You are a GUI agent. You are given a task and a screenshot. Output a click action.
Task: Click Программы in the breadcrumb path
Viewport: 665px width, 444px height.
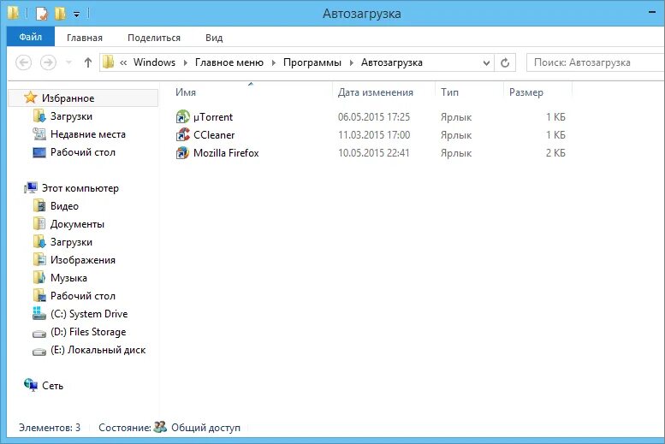[312, 62]
